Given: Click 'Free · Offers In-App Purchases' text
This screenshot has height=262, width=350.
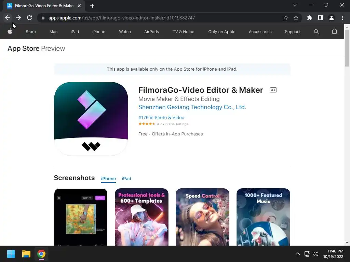Looking at the screenshot, I should [x=171, y=134].
